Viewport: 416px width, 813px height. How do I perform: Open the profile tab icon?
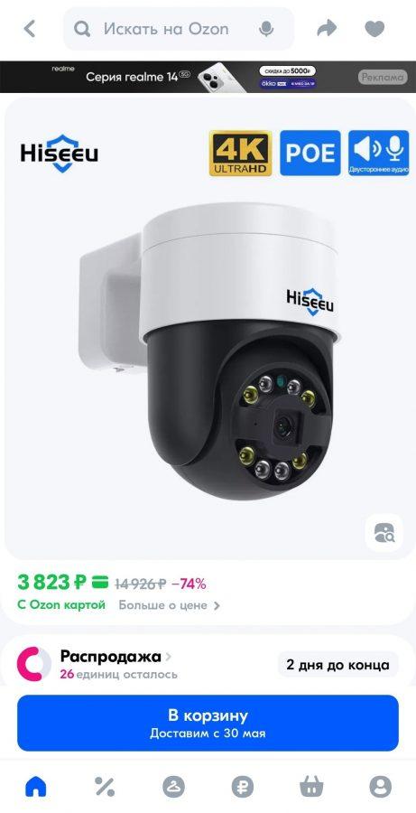click(x=380, y=787)
